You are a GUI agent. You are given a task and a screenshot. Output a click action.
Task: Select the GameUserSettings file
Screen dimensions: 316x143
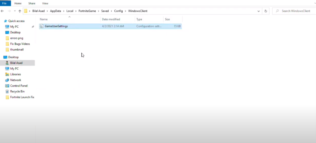(110, 26)
